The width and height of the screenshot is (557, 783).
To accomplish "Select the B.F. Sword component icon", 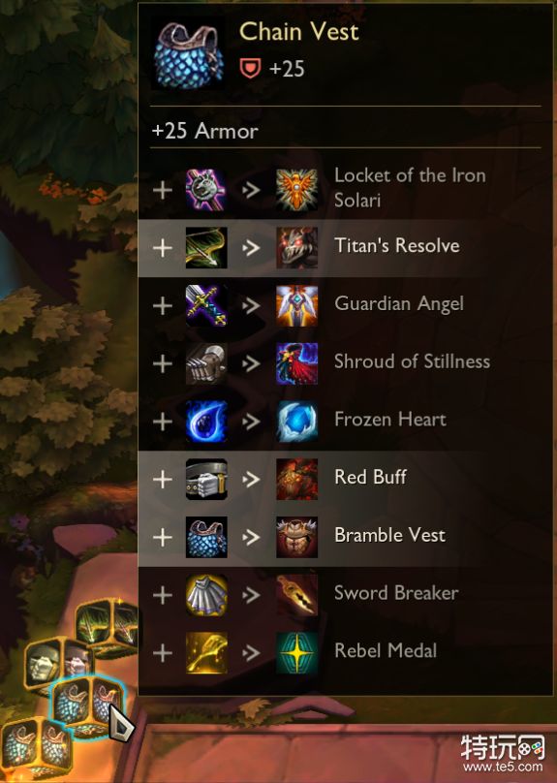I will pos(206,305).
